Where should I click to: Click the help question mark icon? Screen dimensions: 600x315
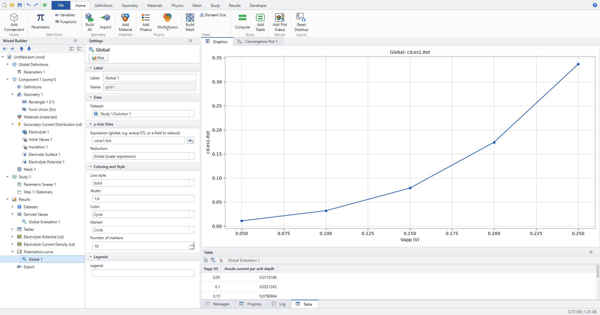pos(595,5)
